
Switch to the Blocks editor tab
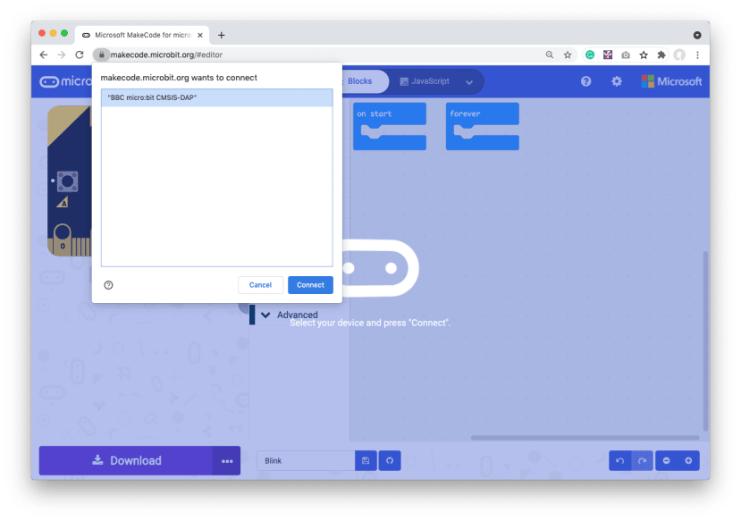click(359, 81)
